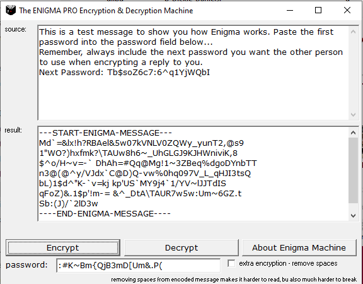Click the window title bar text
This screenshot has width=363, height=284.
click(106, 11)
